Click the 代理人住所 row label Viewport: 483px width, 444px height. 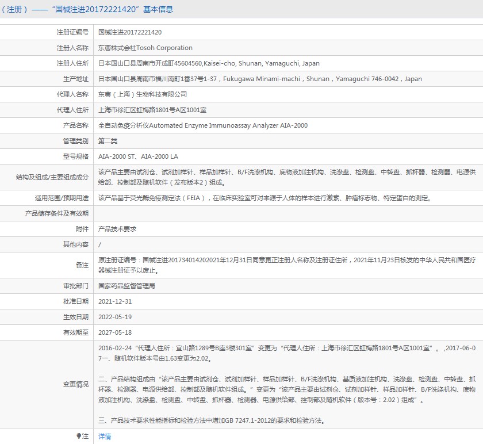72,110
